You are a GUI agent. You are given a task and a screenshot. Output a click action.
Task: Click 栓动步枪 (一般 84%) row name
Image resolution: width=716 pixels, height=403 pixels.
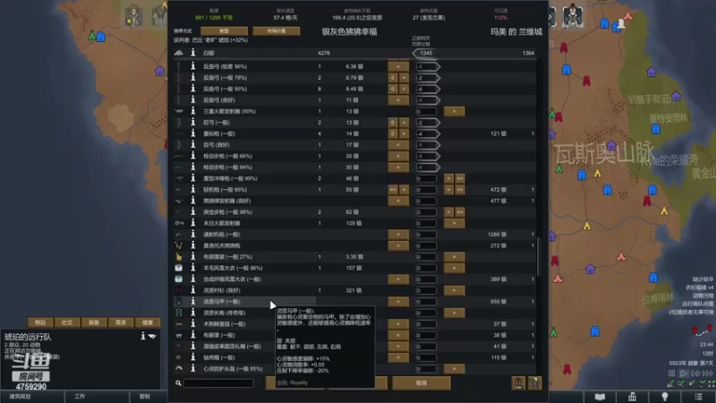point(227,167)
